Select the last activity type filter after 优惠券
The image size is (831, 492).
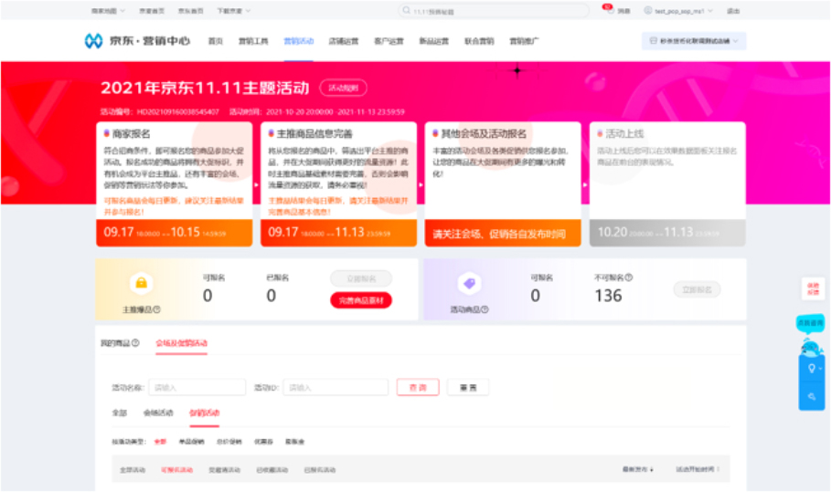[294, 441]
